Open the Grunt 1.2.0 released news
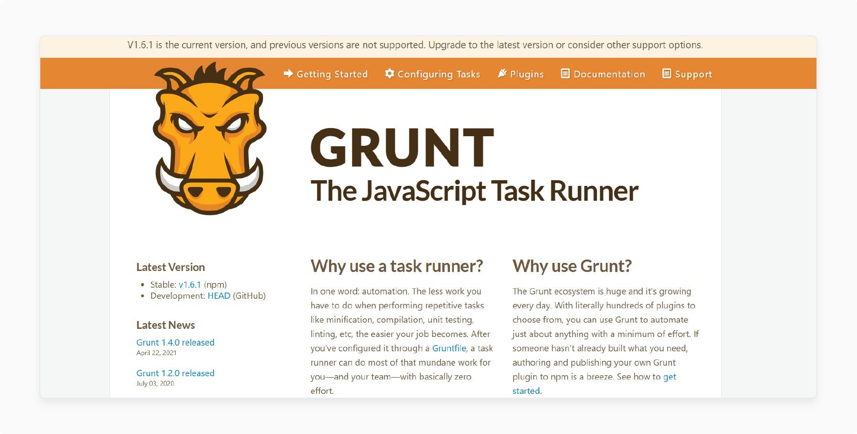Image resolution: width=857 pixels, height=434 pixels. click(176, 373)
